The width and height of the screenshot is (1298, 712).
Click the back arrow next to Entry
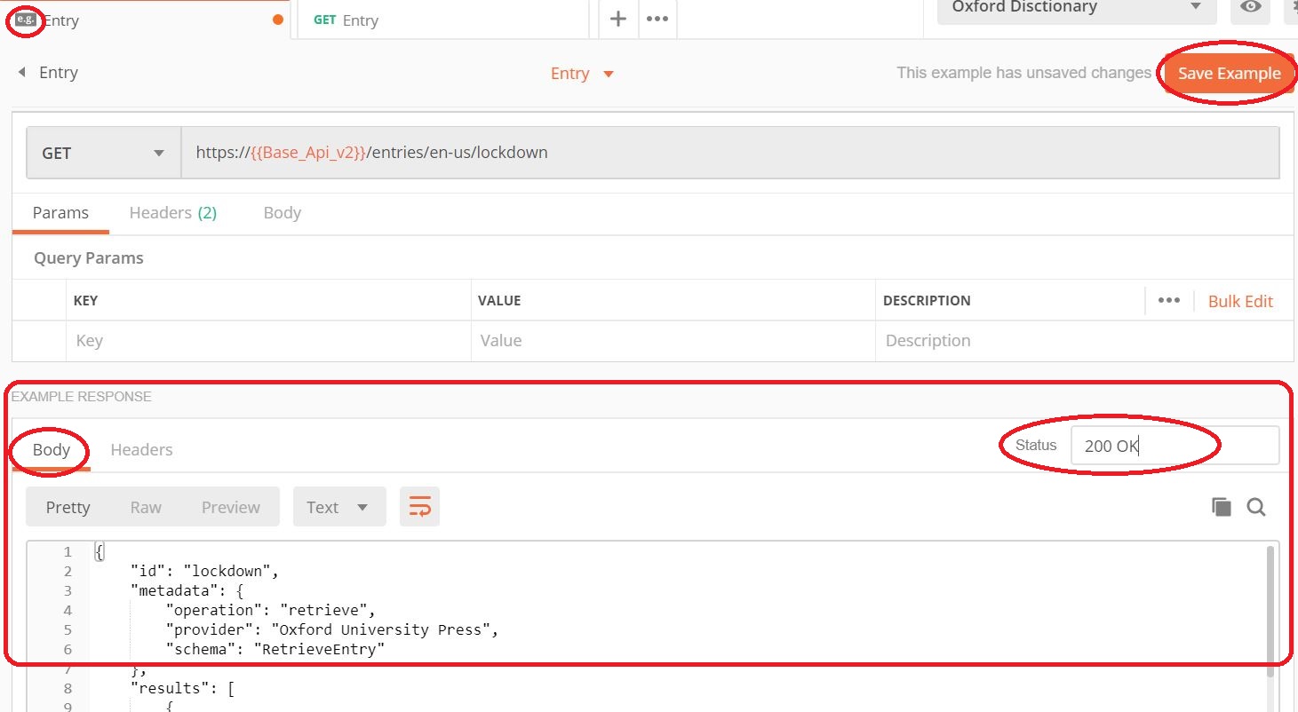click(21, 73)
